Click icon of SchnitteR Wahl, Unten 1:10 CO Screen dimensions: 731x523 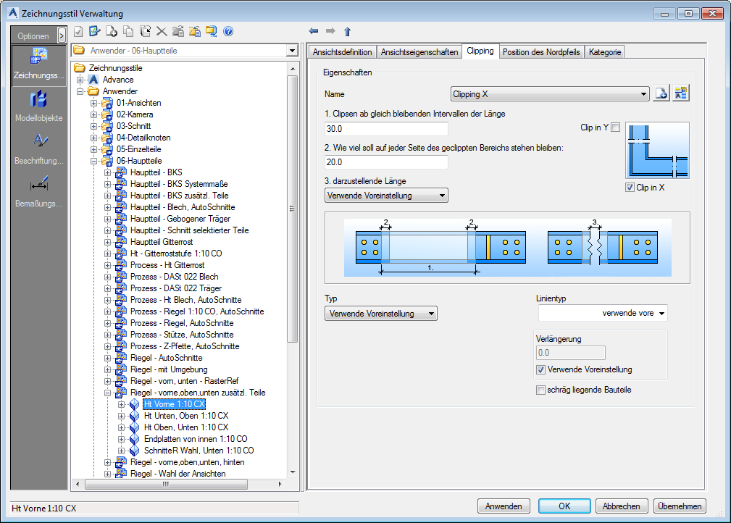134,451
